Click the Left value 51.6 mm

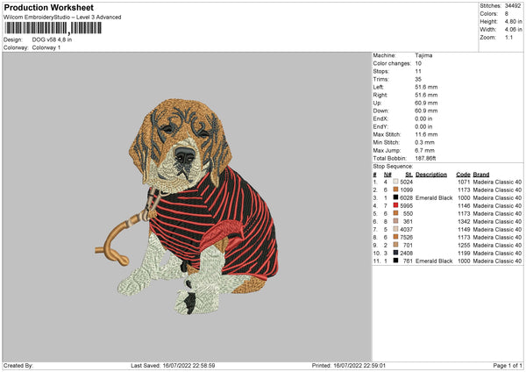tap(426, 87)
